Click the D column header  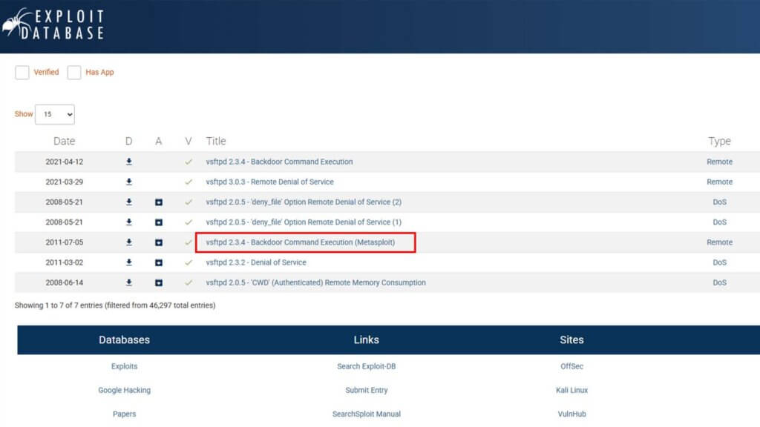tap(128, 141)
